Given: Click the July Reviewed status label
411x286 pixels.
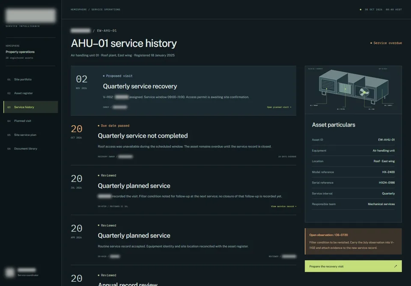Looking at the screenshot, I should pos(107,175).
